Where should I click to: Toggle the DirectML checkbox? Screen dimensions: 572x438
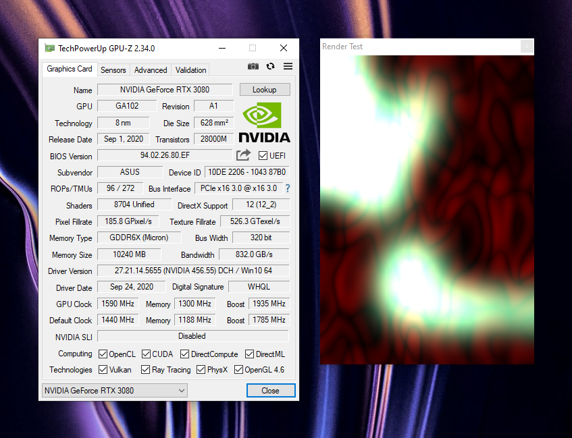(x=249, y=354)
